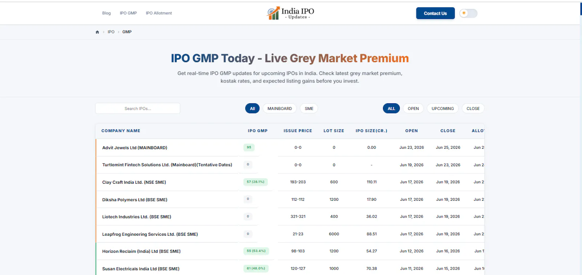Image resolution: width=582 pixels, height=275 pixels.
Task: Open Diksha Polymers Ltd (BSE SME)
Action: (135, 200)
